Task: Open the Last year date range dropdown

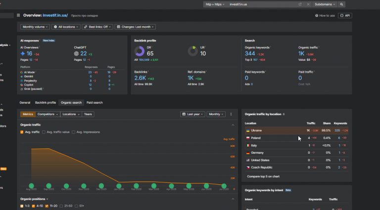Action: tap(192, 114)
